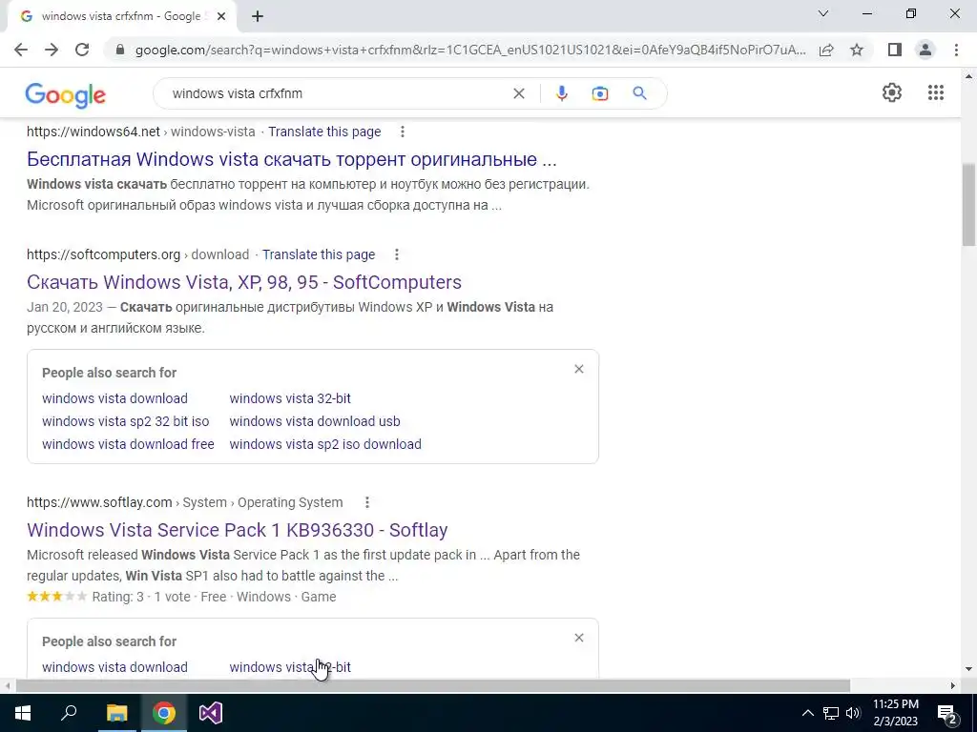
Task: Show hidden system tray icons
Action: [807, 713]
